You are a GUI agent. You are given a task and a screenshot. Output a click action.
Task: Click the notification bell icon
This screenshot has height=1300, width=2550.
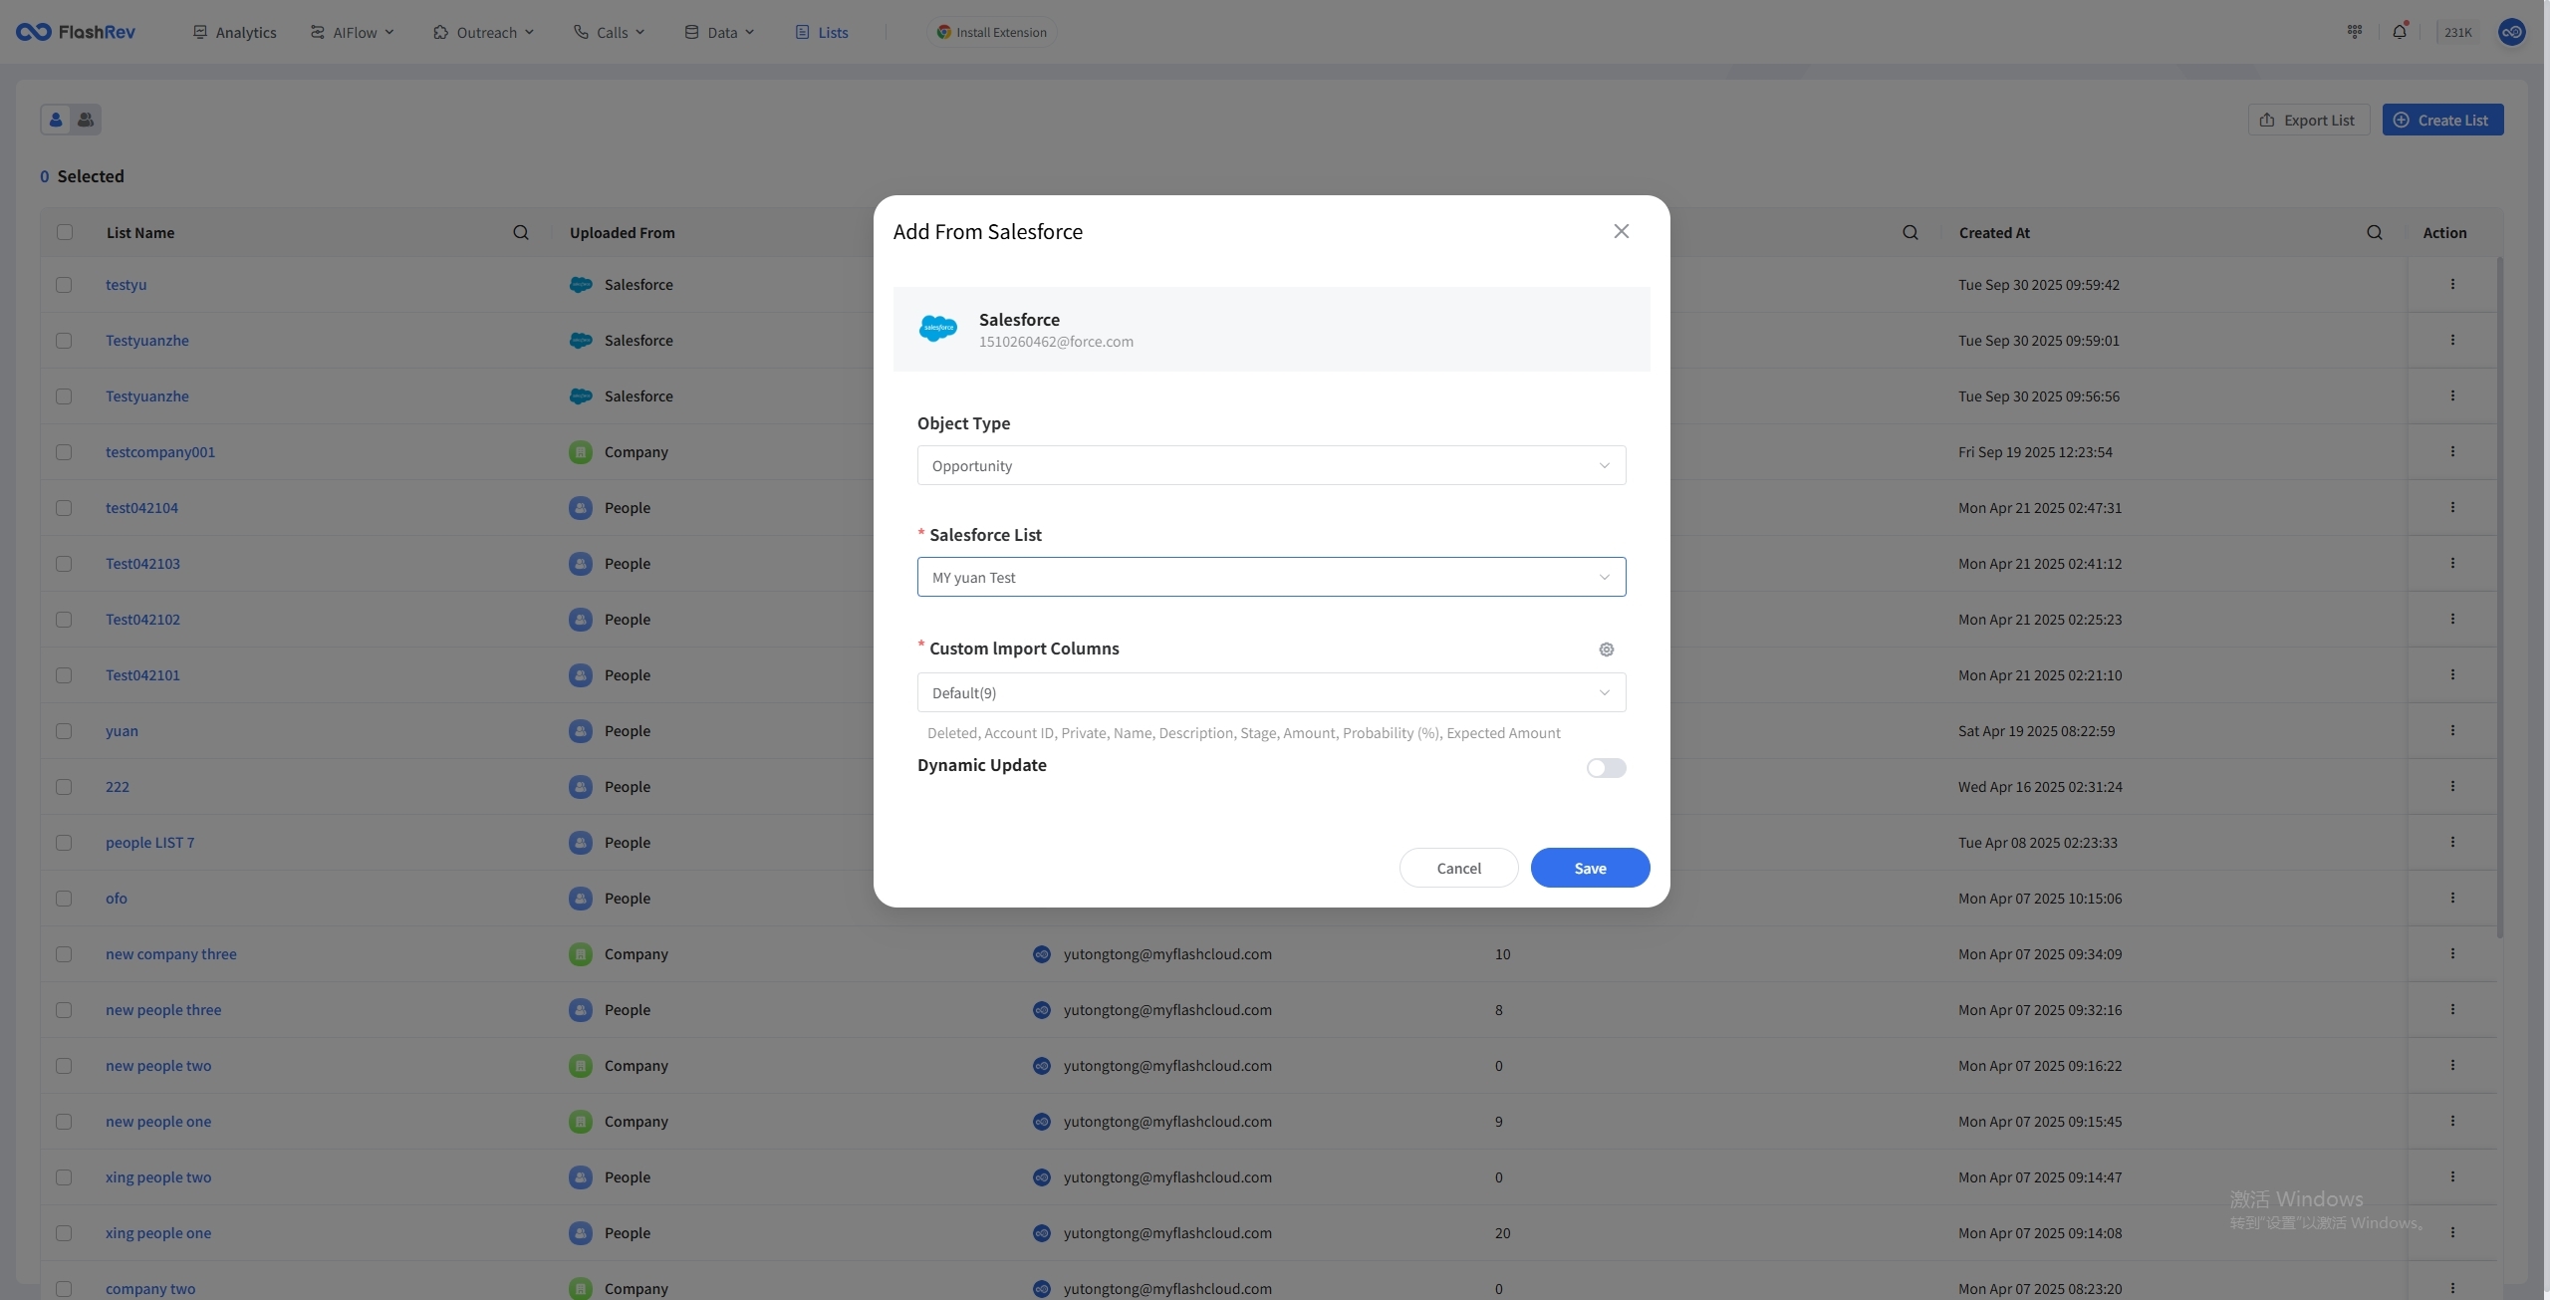pyautogui.click(x=2399, y=32)
